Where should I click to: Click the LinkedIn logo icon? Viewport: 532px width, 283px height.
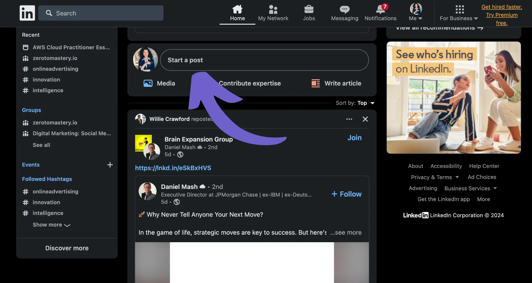tap(27, 13)
